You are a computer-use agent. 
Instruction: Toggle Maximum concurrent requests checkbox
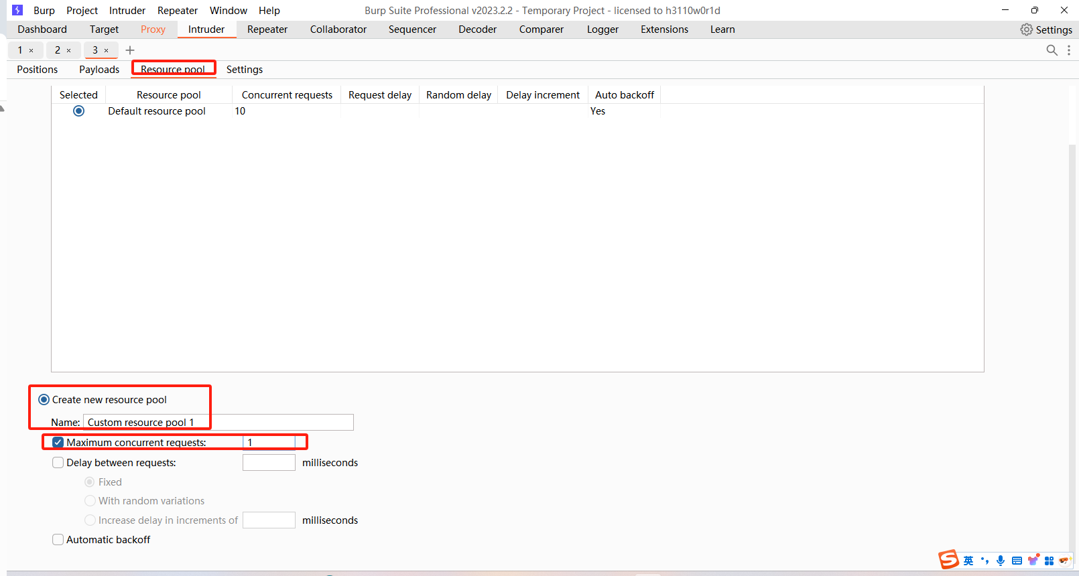coord(58,443)
